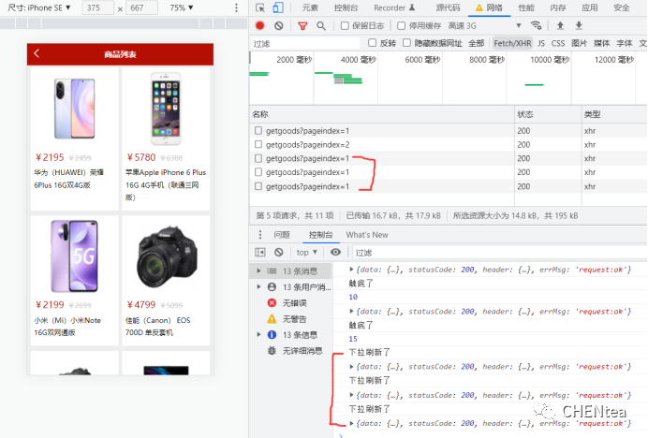Filter requests by Fetch/XHR
This screenshot has height=438, width=648.
click(512, 43)
